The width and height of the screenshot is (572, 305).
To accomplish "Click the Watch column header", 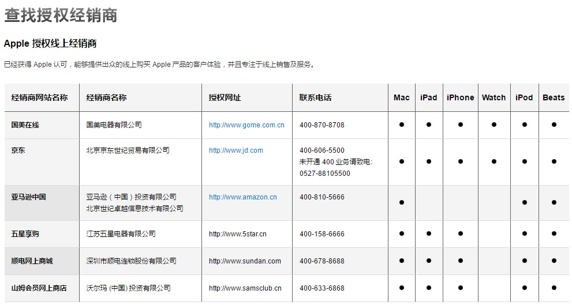I will tap(494, 97).
